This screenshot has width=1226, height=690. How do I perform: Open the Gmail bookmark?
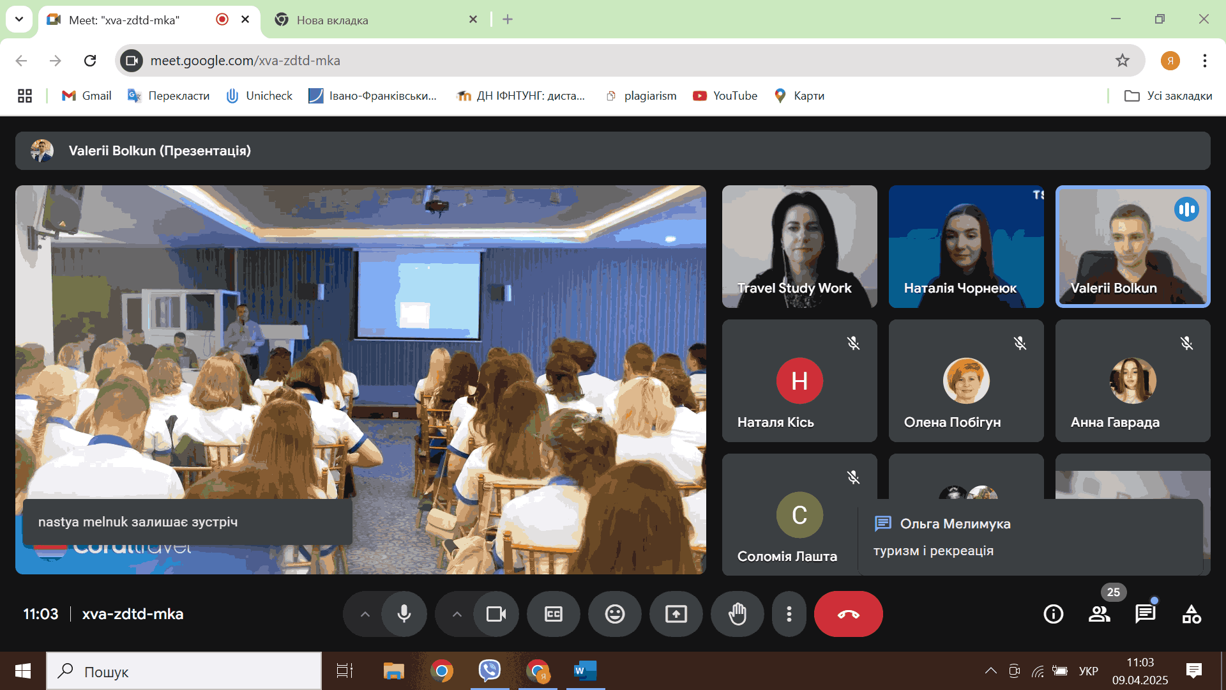(87, 96)
